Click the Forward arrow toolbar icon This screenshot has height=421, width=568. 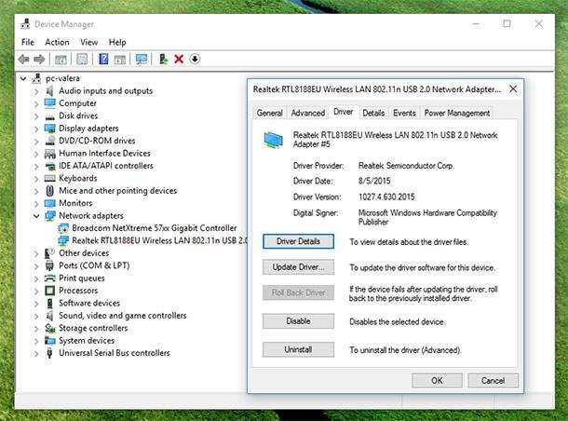39,59
